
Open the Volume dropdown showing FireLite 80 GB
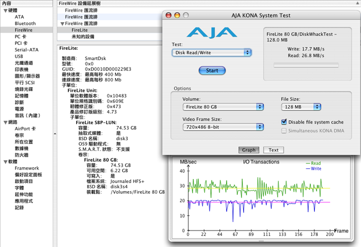click(223, 107)
